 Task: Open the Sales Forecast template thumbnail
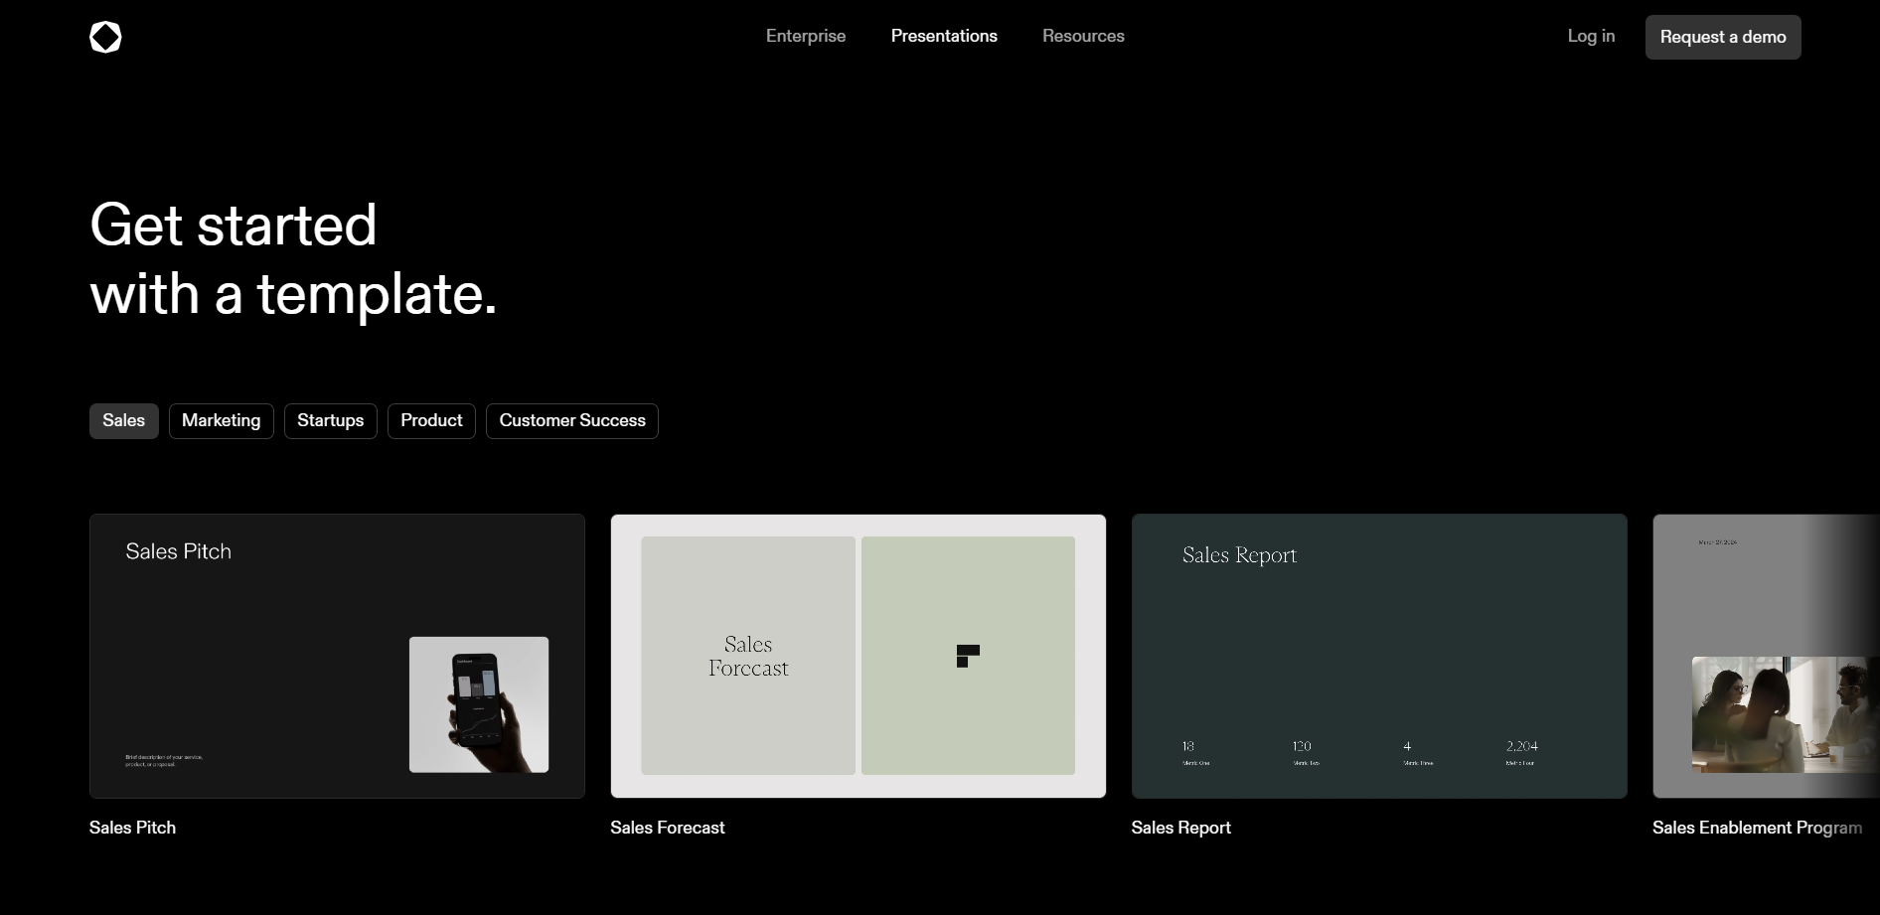point(859,656)
